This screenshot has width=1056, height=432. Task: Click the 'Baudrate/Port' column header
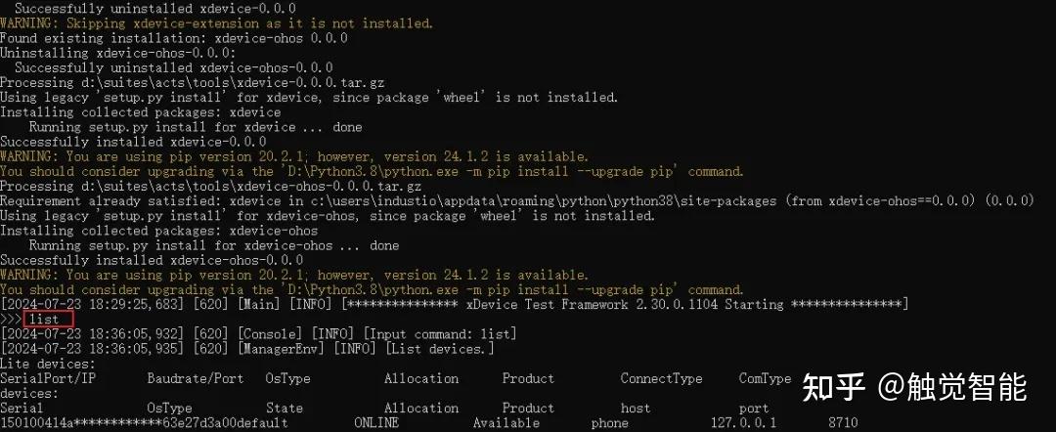(x=196, y=379)
